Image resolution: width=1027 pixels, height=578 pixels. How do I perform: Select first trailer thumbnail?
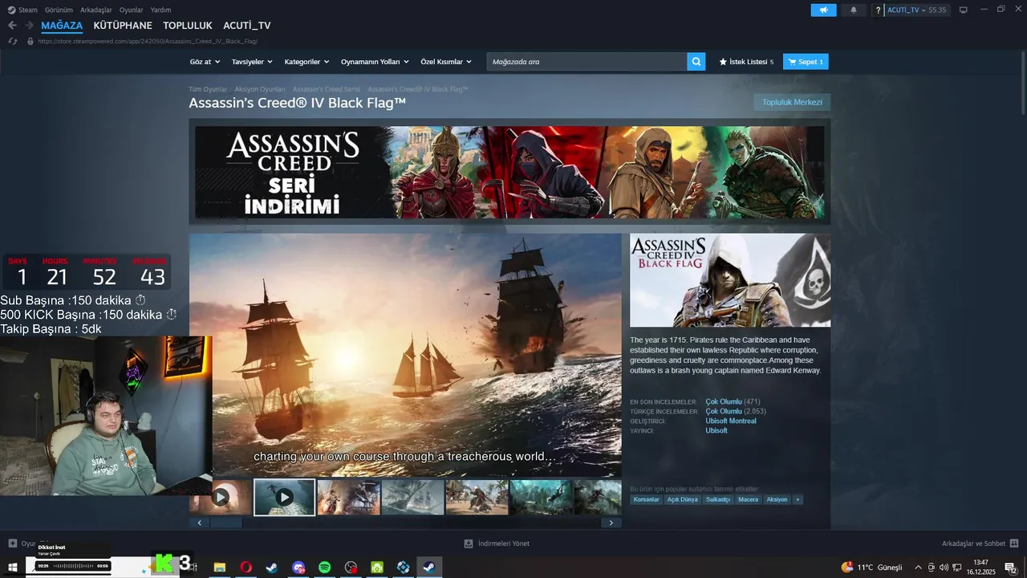pyautogui.click(x=221, y=497)
